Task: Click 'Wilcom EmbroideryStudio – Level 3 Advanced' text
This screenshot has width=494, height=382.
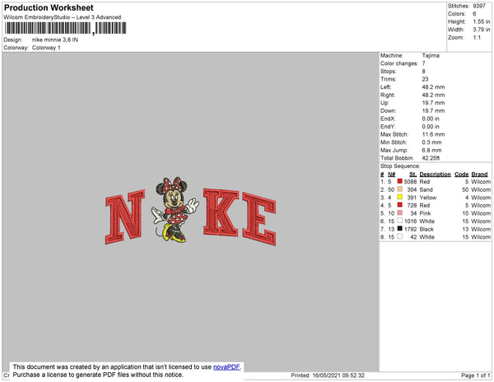Action: click(63, 17)
